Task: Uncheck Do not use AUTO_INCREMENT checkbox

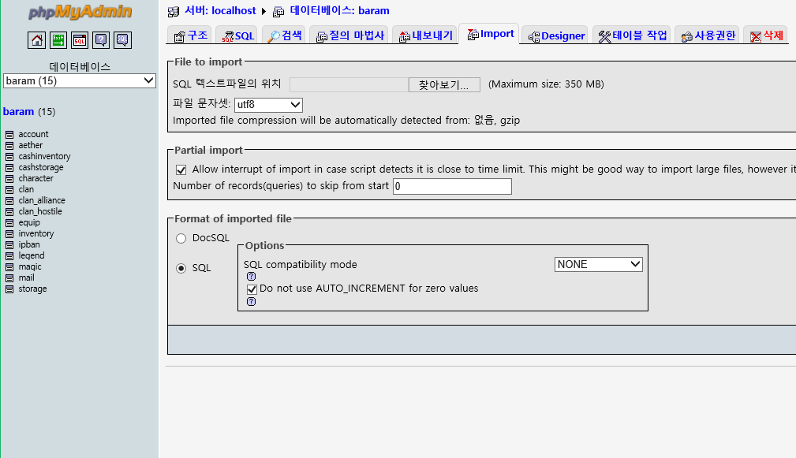Action: pyautogui.click(x=252, y=289)
